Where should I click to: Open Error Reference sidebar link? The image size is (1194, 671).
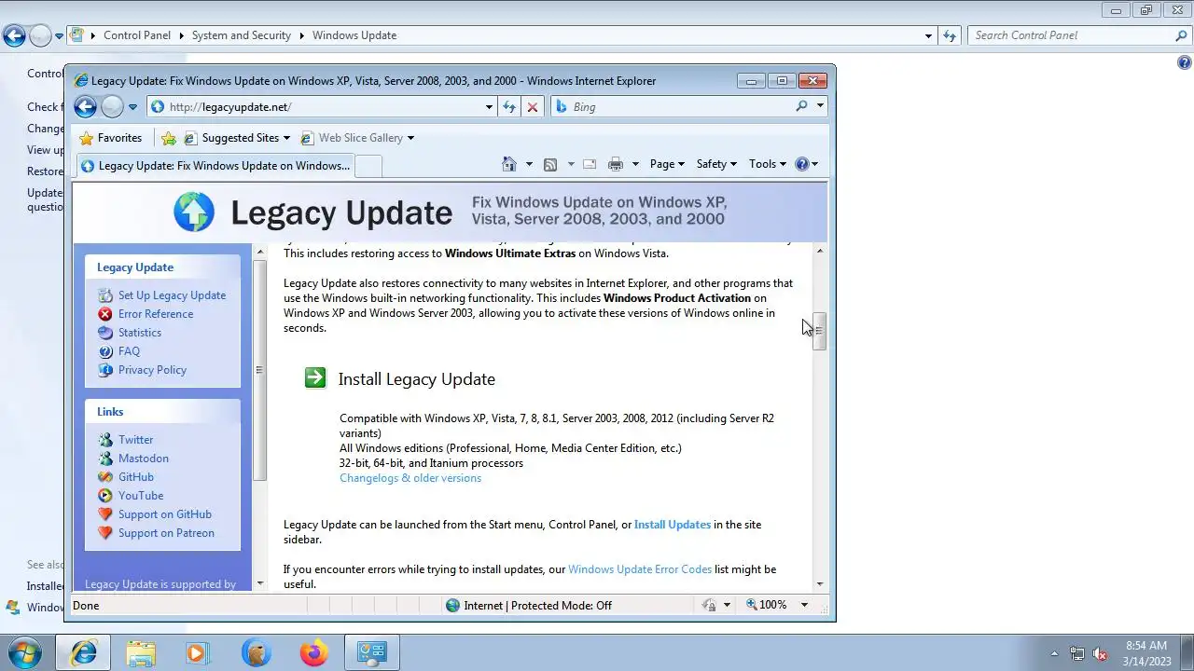156,314
